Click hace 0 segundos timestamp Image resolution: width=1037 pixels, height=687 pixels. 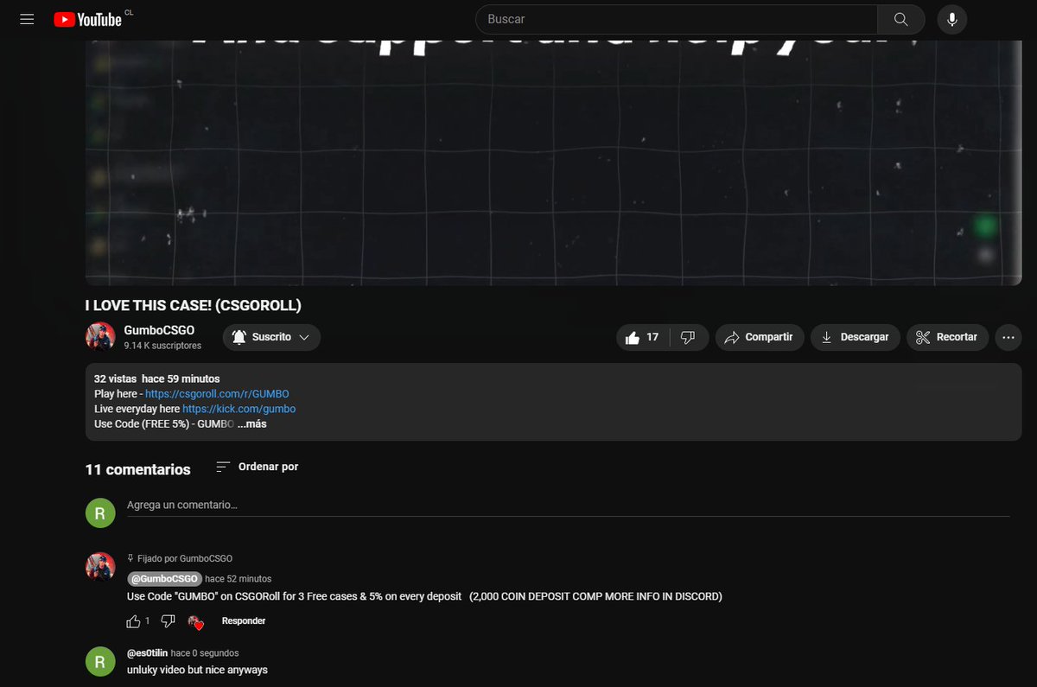point(205,653)
